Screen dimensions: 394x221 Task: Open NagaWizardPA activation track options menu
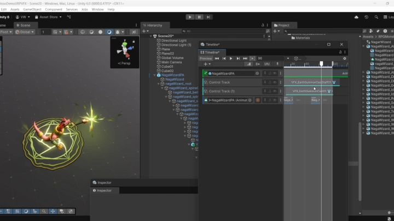coord(280,74)
